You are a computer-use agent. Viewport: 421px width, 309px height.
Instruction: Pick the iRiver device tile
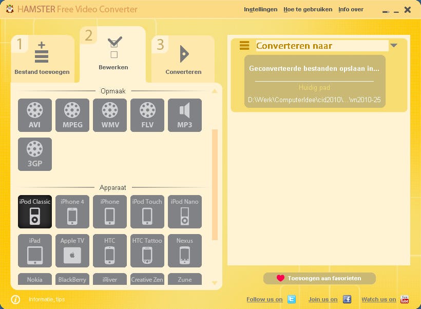(x=110, y=279)
